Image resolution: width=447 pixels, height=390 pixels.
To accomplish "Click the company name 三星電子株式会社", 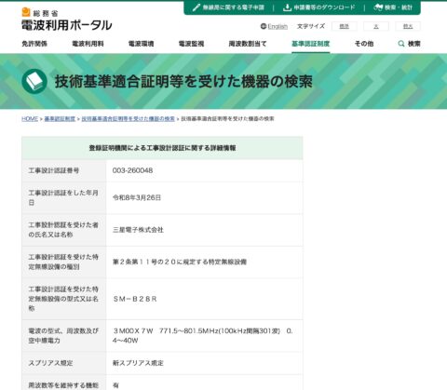I will [138, 230].
